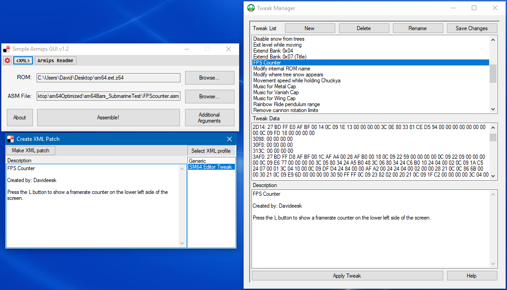Maximize the Tweak Manager window

pos(474,8)
